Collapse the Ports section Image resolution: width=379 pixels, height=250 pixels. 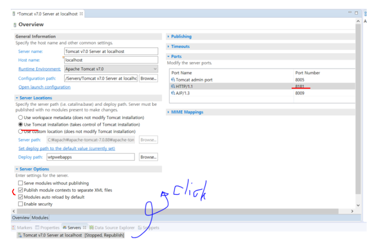(168, 56)
